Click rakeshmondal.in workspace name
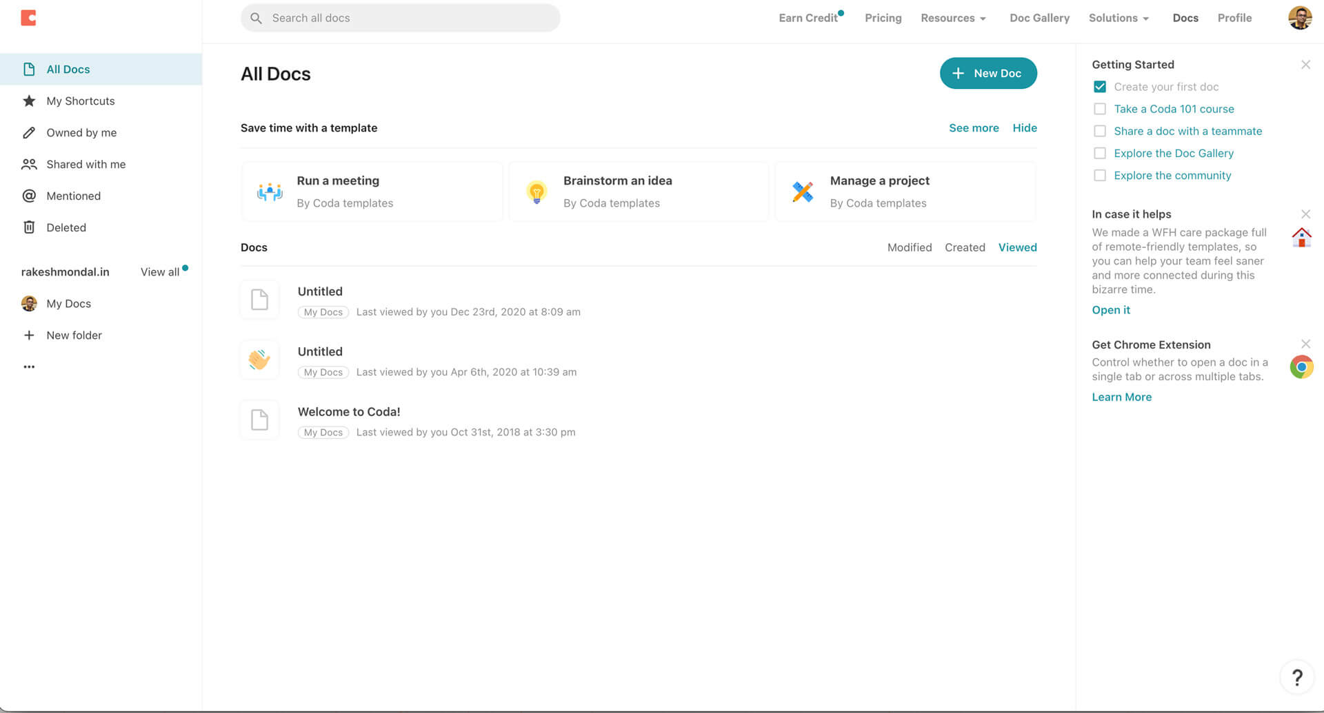Image resolution: width=1324 pixels, height=713 pixels. pos(65,272)
